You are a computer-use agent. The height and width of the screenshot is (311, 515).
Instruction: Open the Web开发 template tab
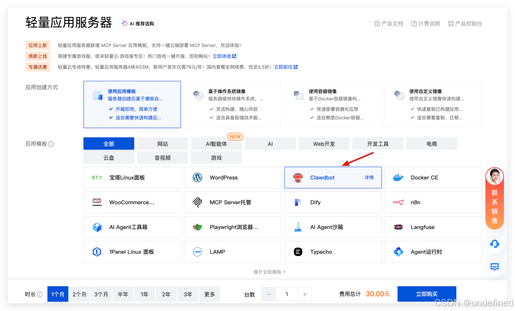point(324,143)
